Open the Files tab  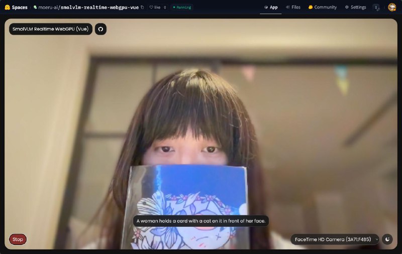point(293,7)
